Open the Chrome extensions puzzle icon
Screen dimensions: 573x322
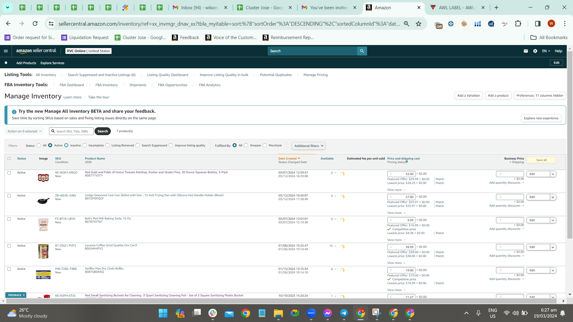(x=518, y=24)
